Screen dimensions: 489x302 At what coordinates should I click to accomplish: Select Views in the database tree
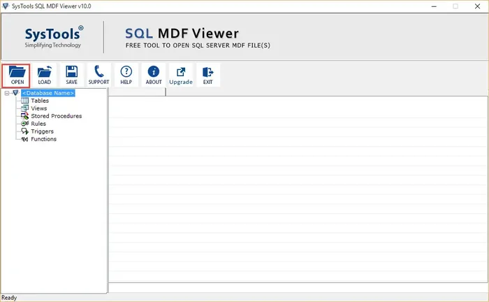pyautogui.click(x=38, y=108)
